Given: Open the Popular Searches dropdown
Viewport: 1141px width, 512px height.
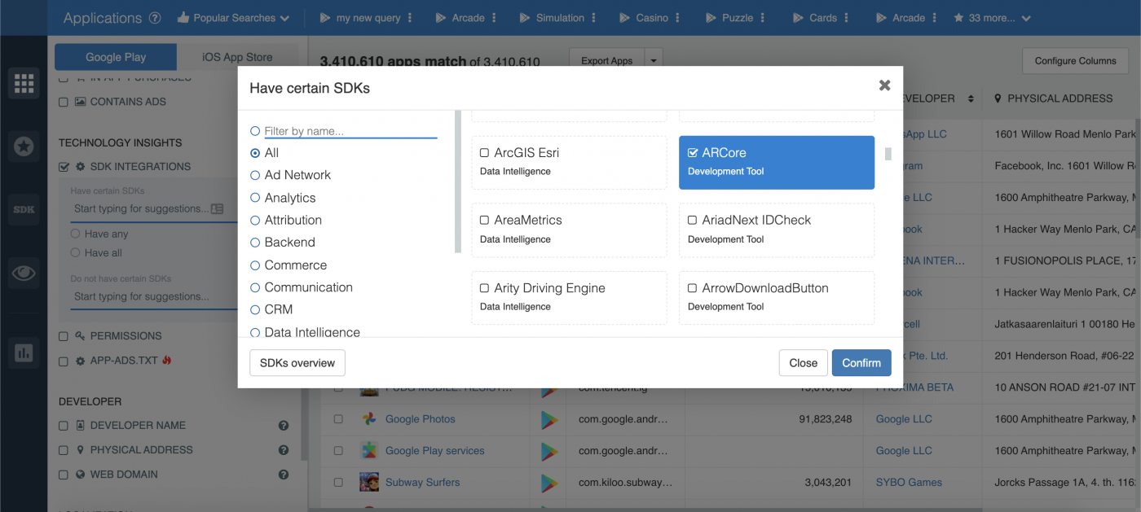Looking at the screenshot, I should coord(234,16).
